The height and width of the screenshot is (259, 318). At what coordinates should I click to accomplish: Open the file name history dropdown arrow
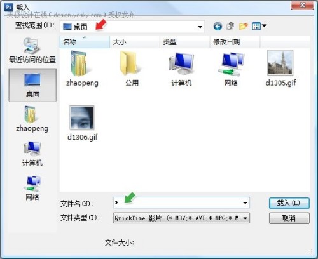pos(245,203)
